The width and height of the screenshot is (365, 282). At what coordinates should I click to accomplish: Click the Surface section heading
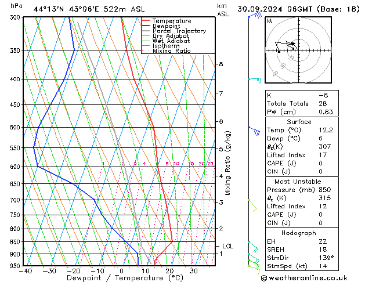tap(299, 122)
